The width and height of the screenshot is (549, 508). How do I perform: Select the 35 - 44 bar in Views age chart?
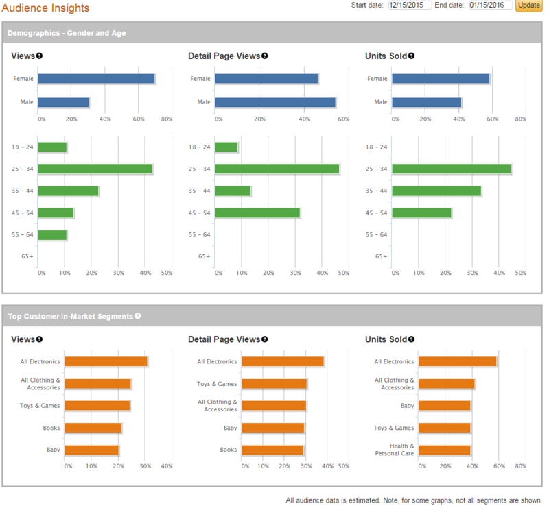point(68,191)
